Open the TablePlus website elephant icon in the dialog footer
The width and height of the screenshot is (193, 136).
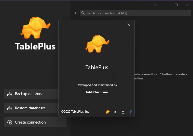coord(108,112)
